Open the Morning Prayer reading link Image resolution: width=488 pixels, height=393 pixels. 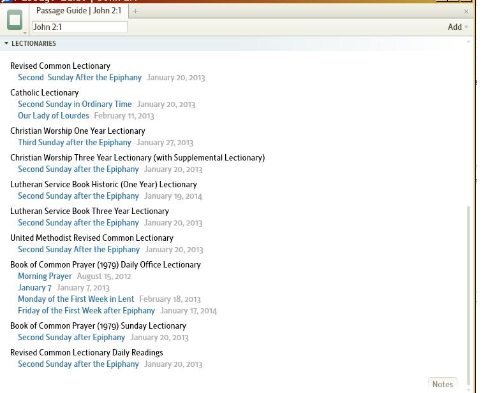click(x=45, y=276)
